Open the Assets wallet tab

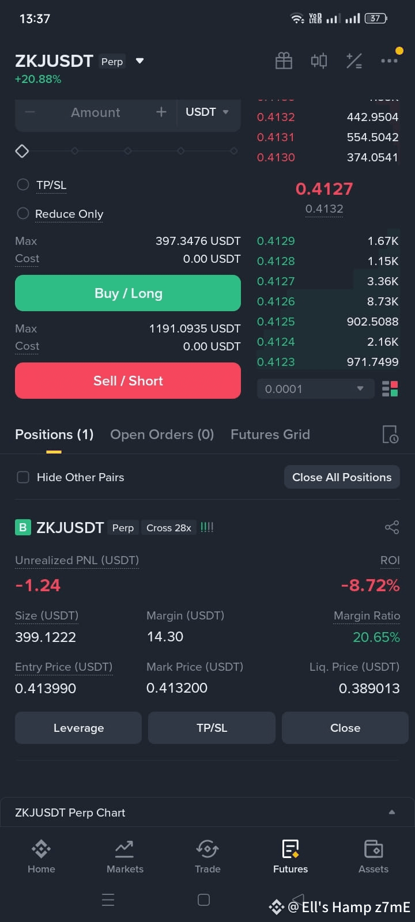coord(373,857)
